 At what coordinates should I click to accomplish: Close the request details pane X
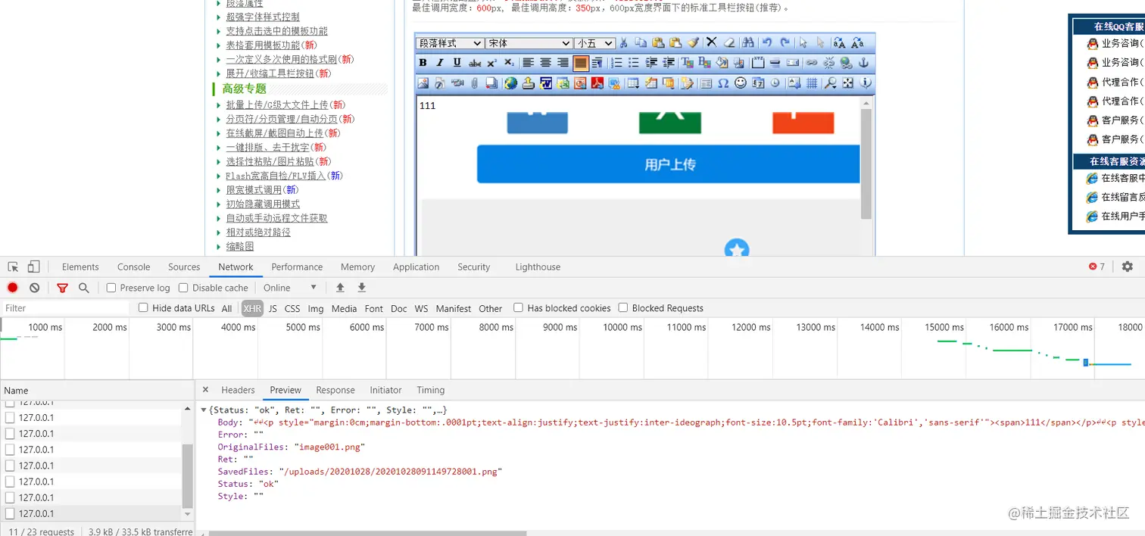click(x=205, y=390)
